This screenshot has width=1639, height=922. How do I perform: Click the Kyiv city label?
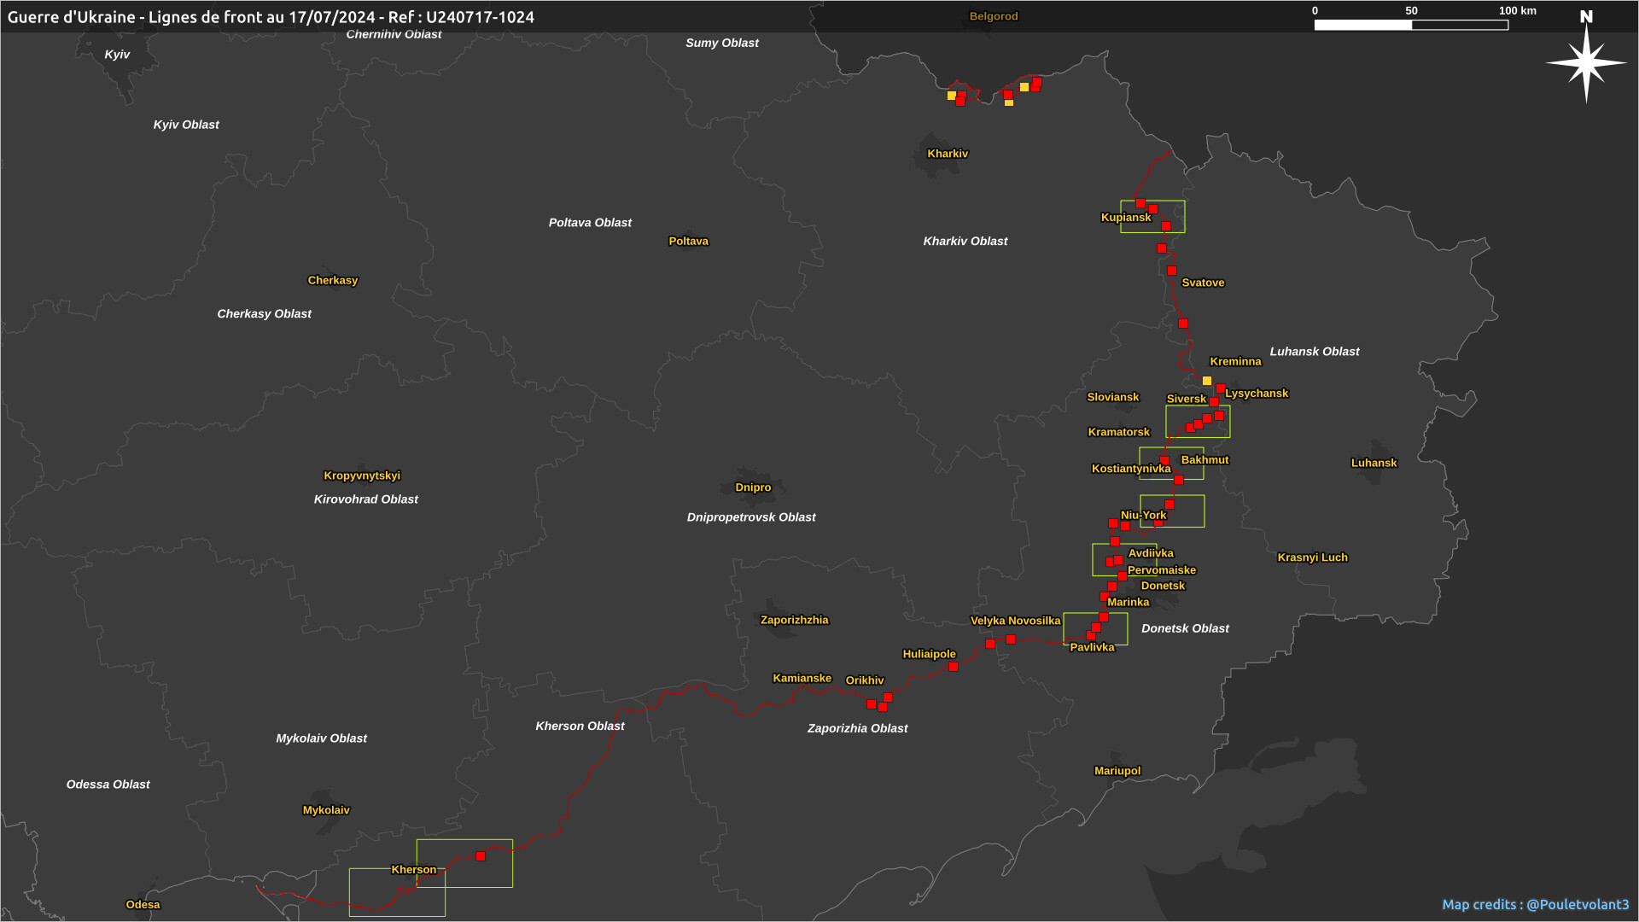(117, 55)
